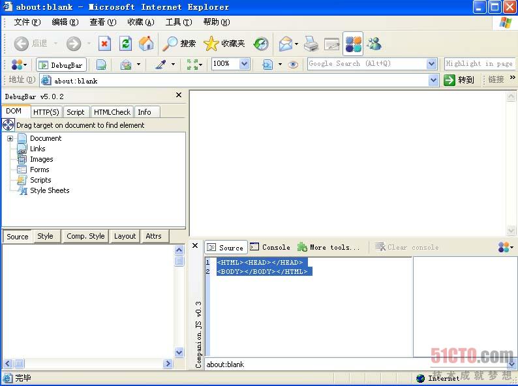This screenshot has width=518, height=386.
Task: Open the 帮助(H) menu
Action: pyautogui.click(x=217, y=22)
